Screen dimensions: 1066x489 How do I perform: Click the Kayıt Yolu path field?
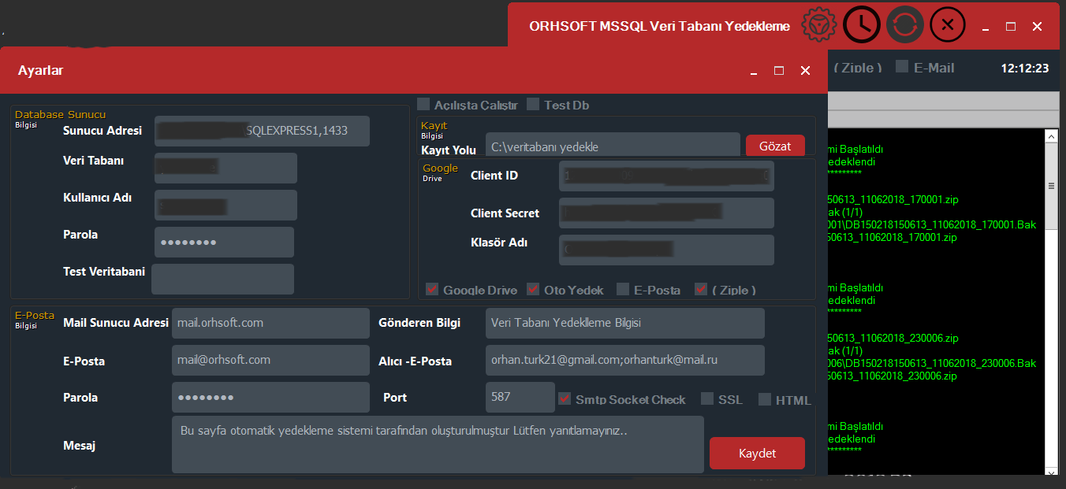pyautogui.click(x=613, y=146)
